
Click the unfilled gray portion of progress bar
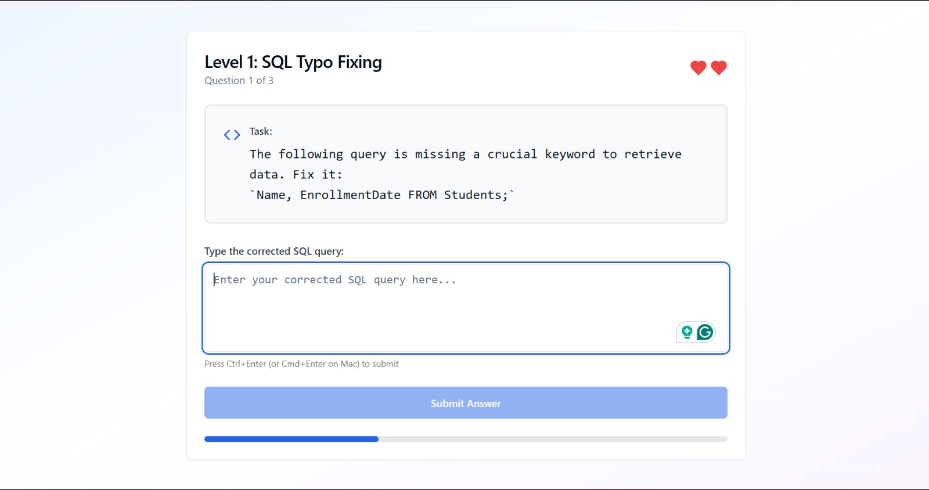(x=552, y=439)
